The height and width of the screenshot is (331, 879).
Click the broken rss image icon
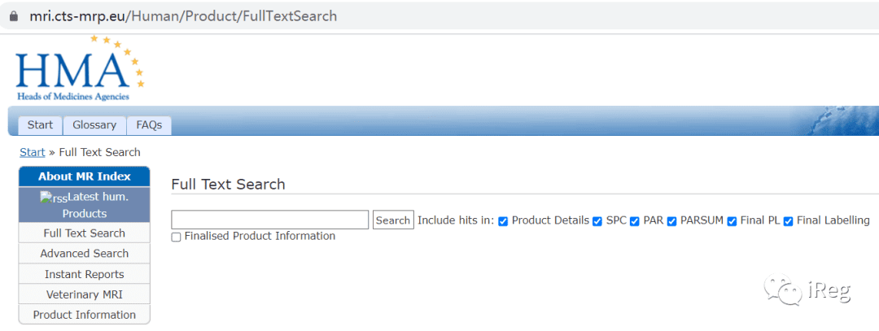pyautogui.click(x=54, y=198)
